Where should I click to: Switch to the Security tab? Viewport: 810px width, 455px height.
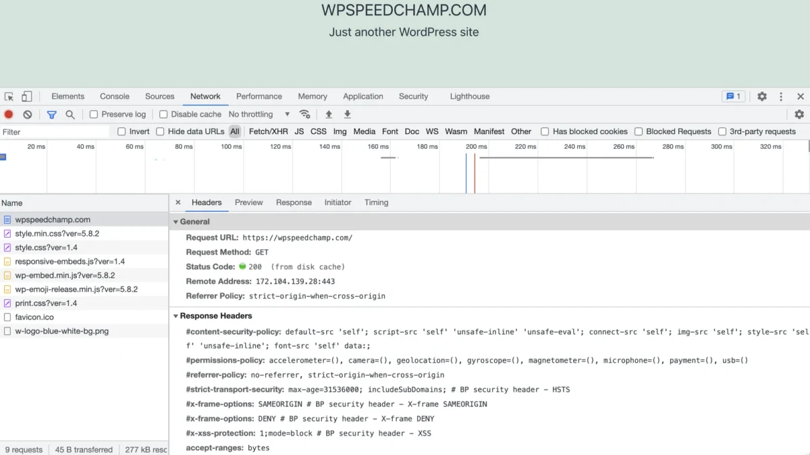(413, 96)
